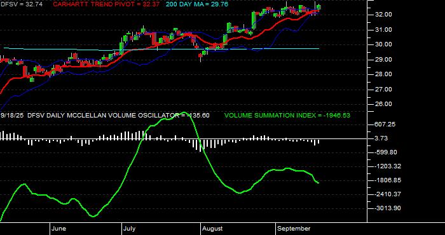
Task: Click the 26.00 price axis value
Action: click(x=384, y=104)
